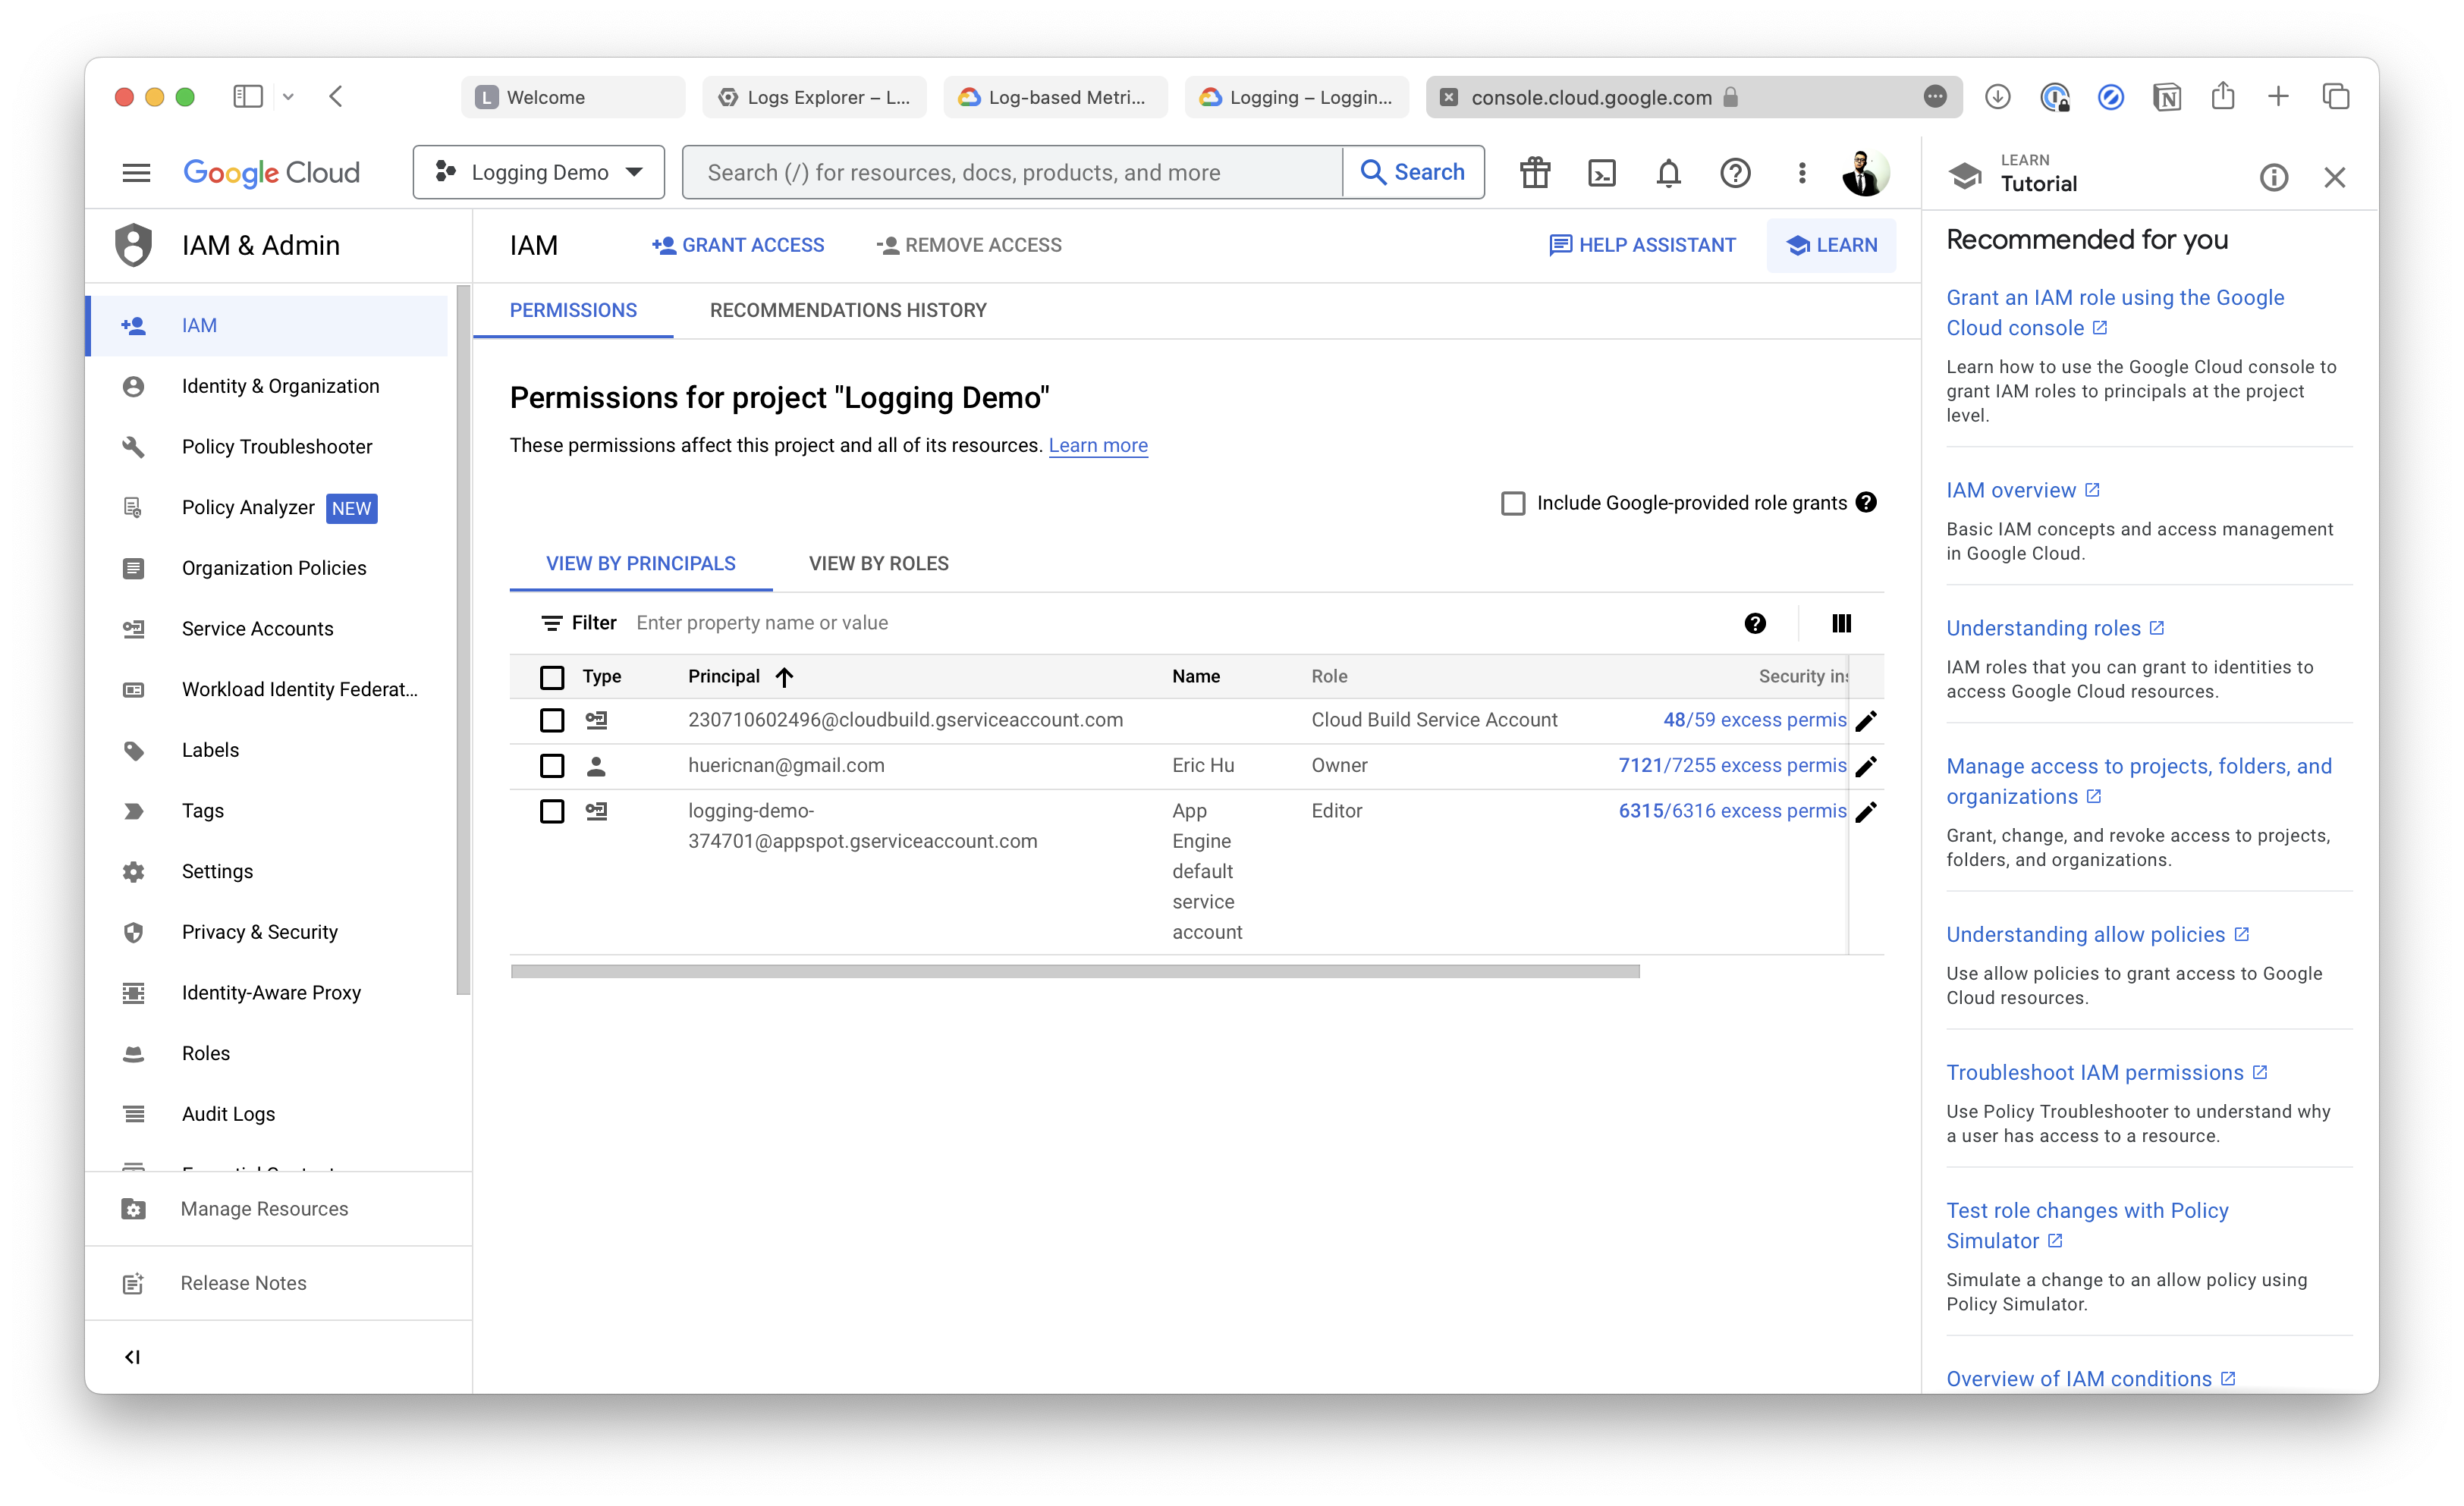Open the Logging Demo project selector
The image size is (2464, 1506).
tap(538, 173)
